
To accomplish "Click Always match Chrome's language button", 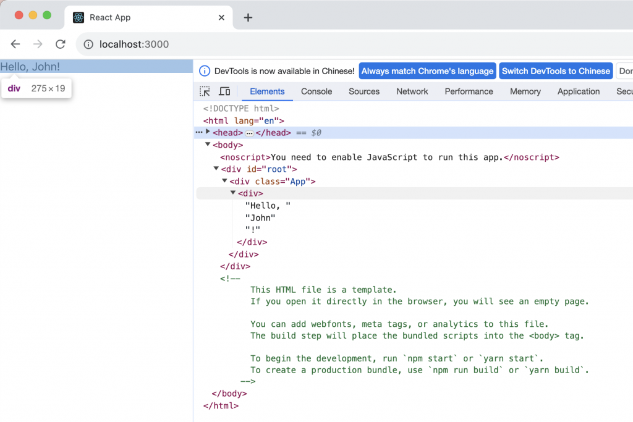I will [427, 71].
